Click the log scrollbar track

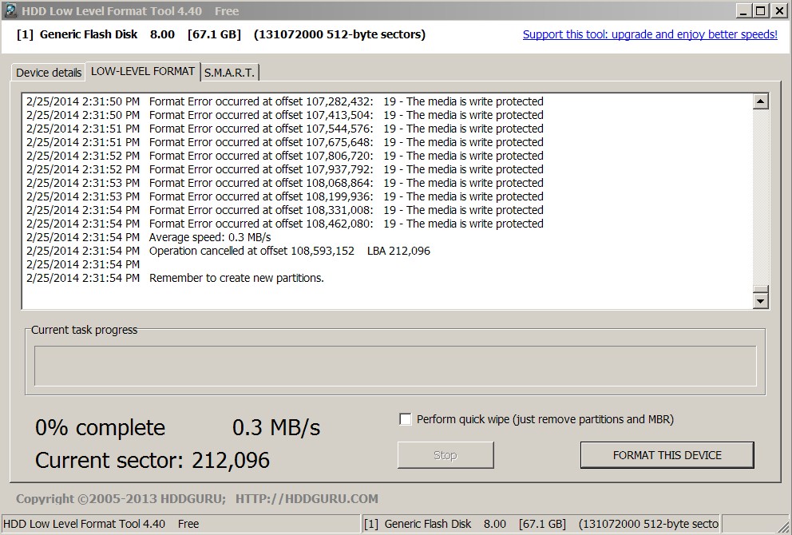[x=760, y=197]
